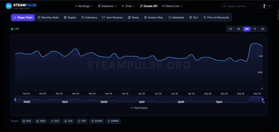Click the 500K y-axis label
The width and height of the screenshot is (279, 132).
pos(260,73)
